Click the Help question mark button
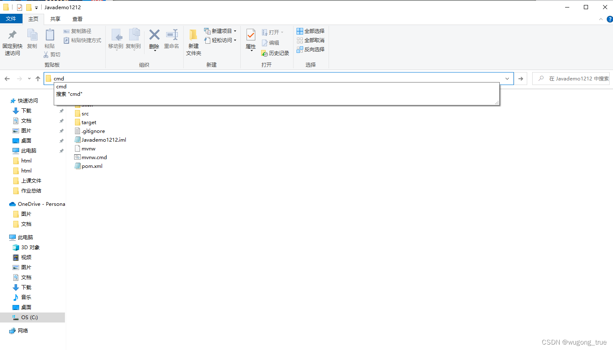The height and width of the screenshot is (350, 613). point(610,19)
